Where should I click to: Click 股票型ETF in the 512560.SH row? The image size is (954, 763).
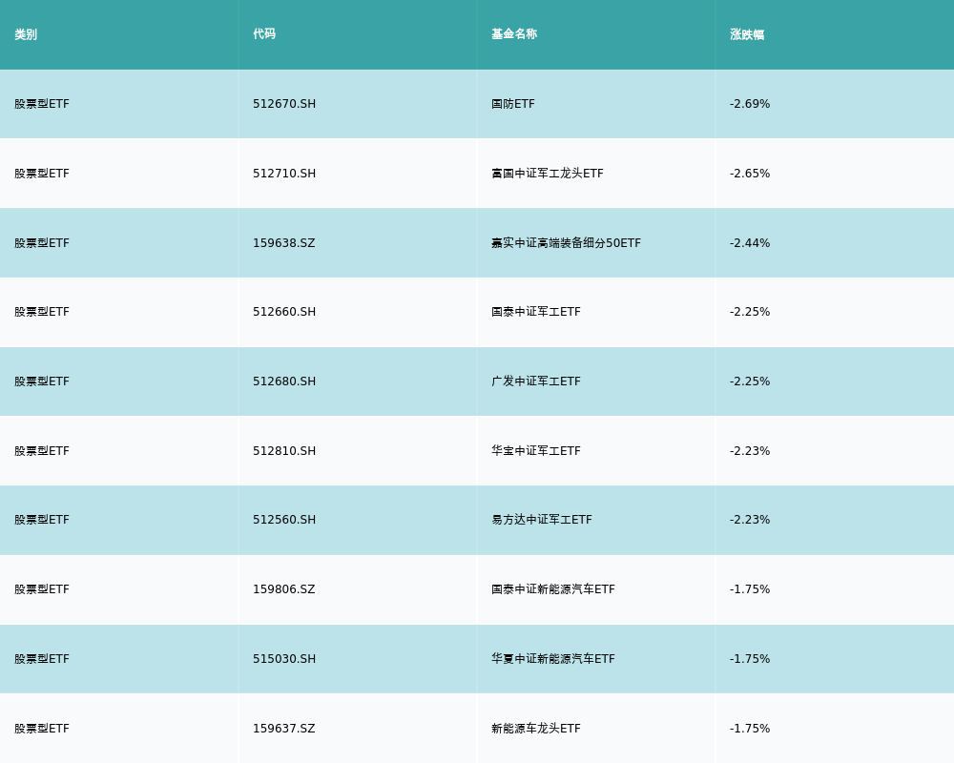[x=42, y=520]
